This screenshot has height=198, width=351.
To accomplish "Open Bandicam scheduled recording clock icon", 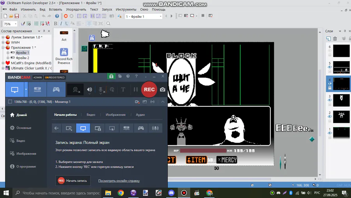I will [128, 76].
